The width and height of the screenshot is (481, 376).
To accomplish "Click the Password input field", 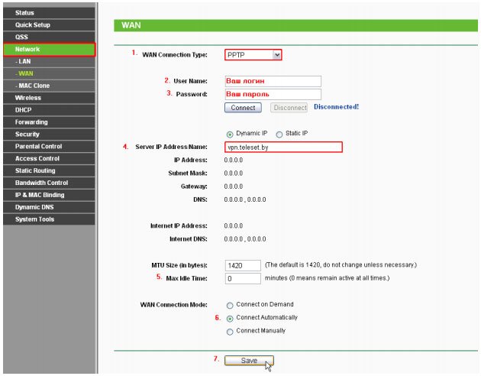I will pos(272,94).
